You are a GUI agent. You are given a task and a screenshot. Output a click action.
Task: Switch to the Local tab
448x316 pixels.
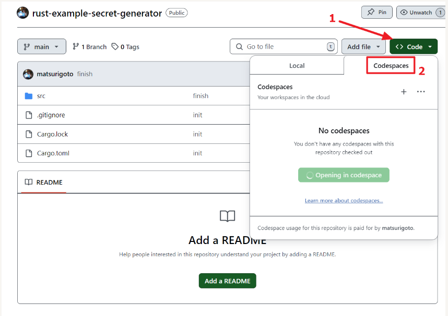pyautogui.click(x=297, y=66)
